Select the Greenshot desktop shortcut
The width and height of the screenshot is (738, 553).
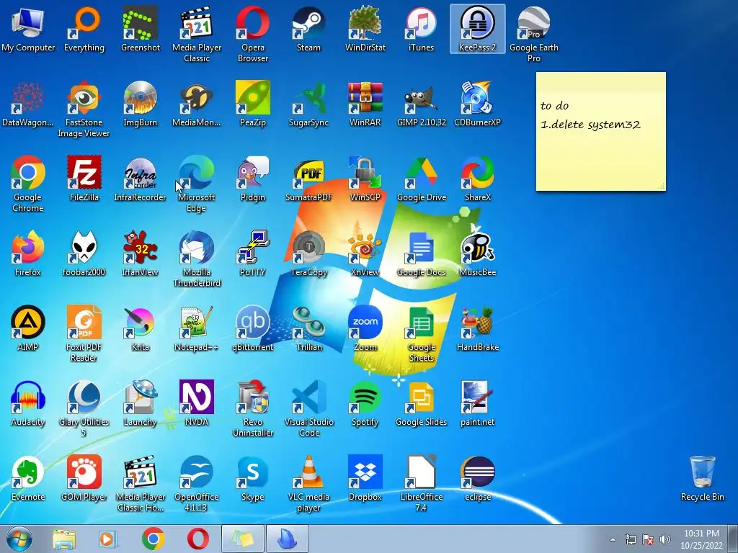[x=141, y=29]
